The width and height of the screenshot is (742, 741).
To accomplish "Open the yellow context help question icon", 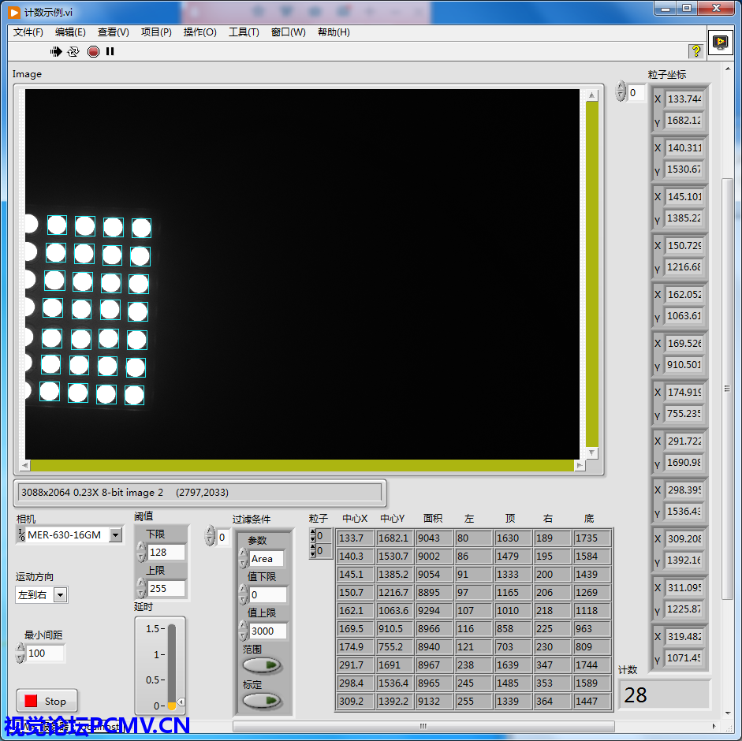I will pyautogui.click(x=695, y=51).
